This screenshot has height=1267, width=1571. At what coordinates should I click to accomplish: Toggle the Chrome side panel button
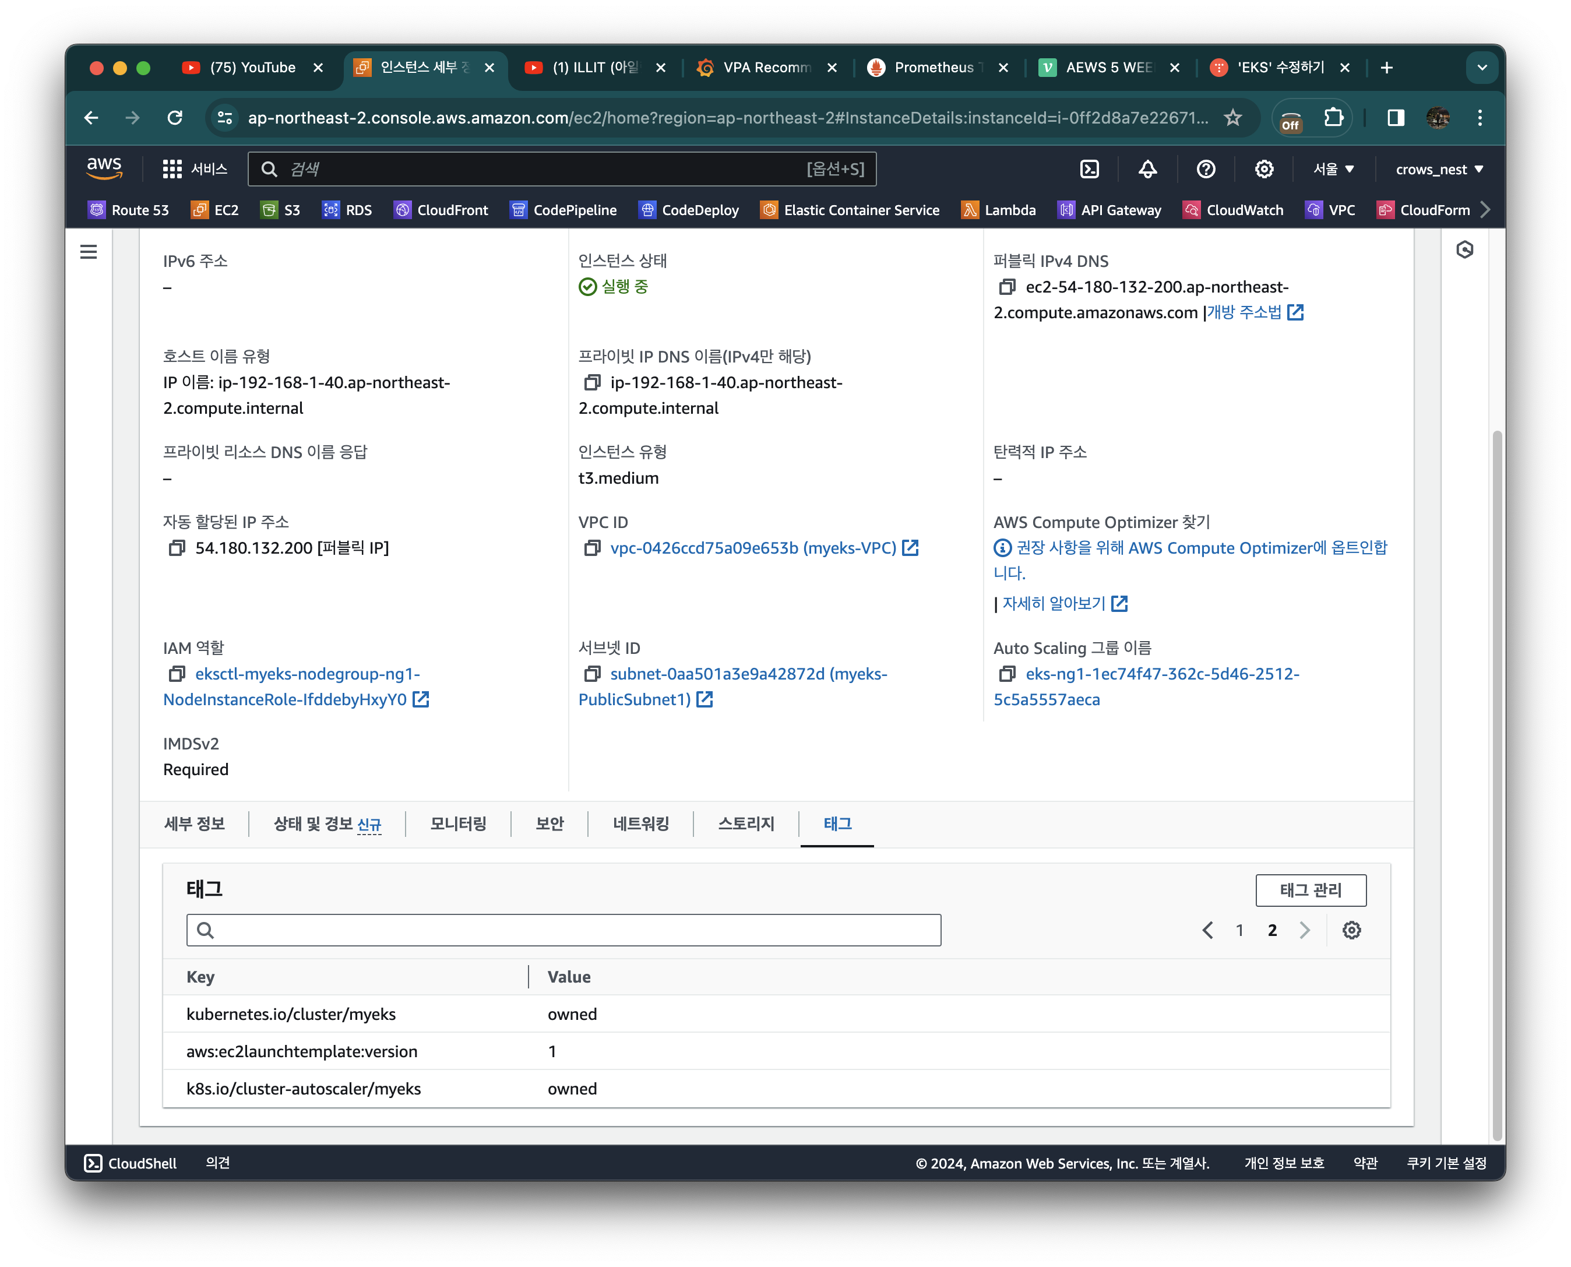pyautogui.click(x=1395, y=118)
